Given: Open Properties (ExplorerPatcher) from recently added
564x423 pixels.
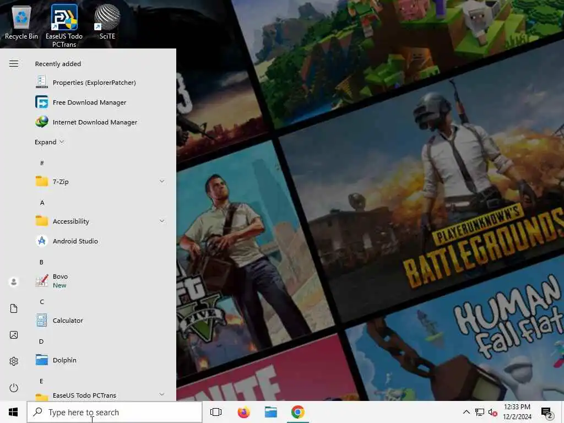Looking at the screenshot, I should click(101, 83).
